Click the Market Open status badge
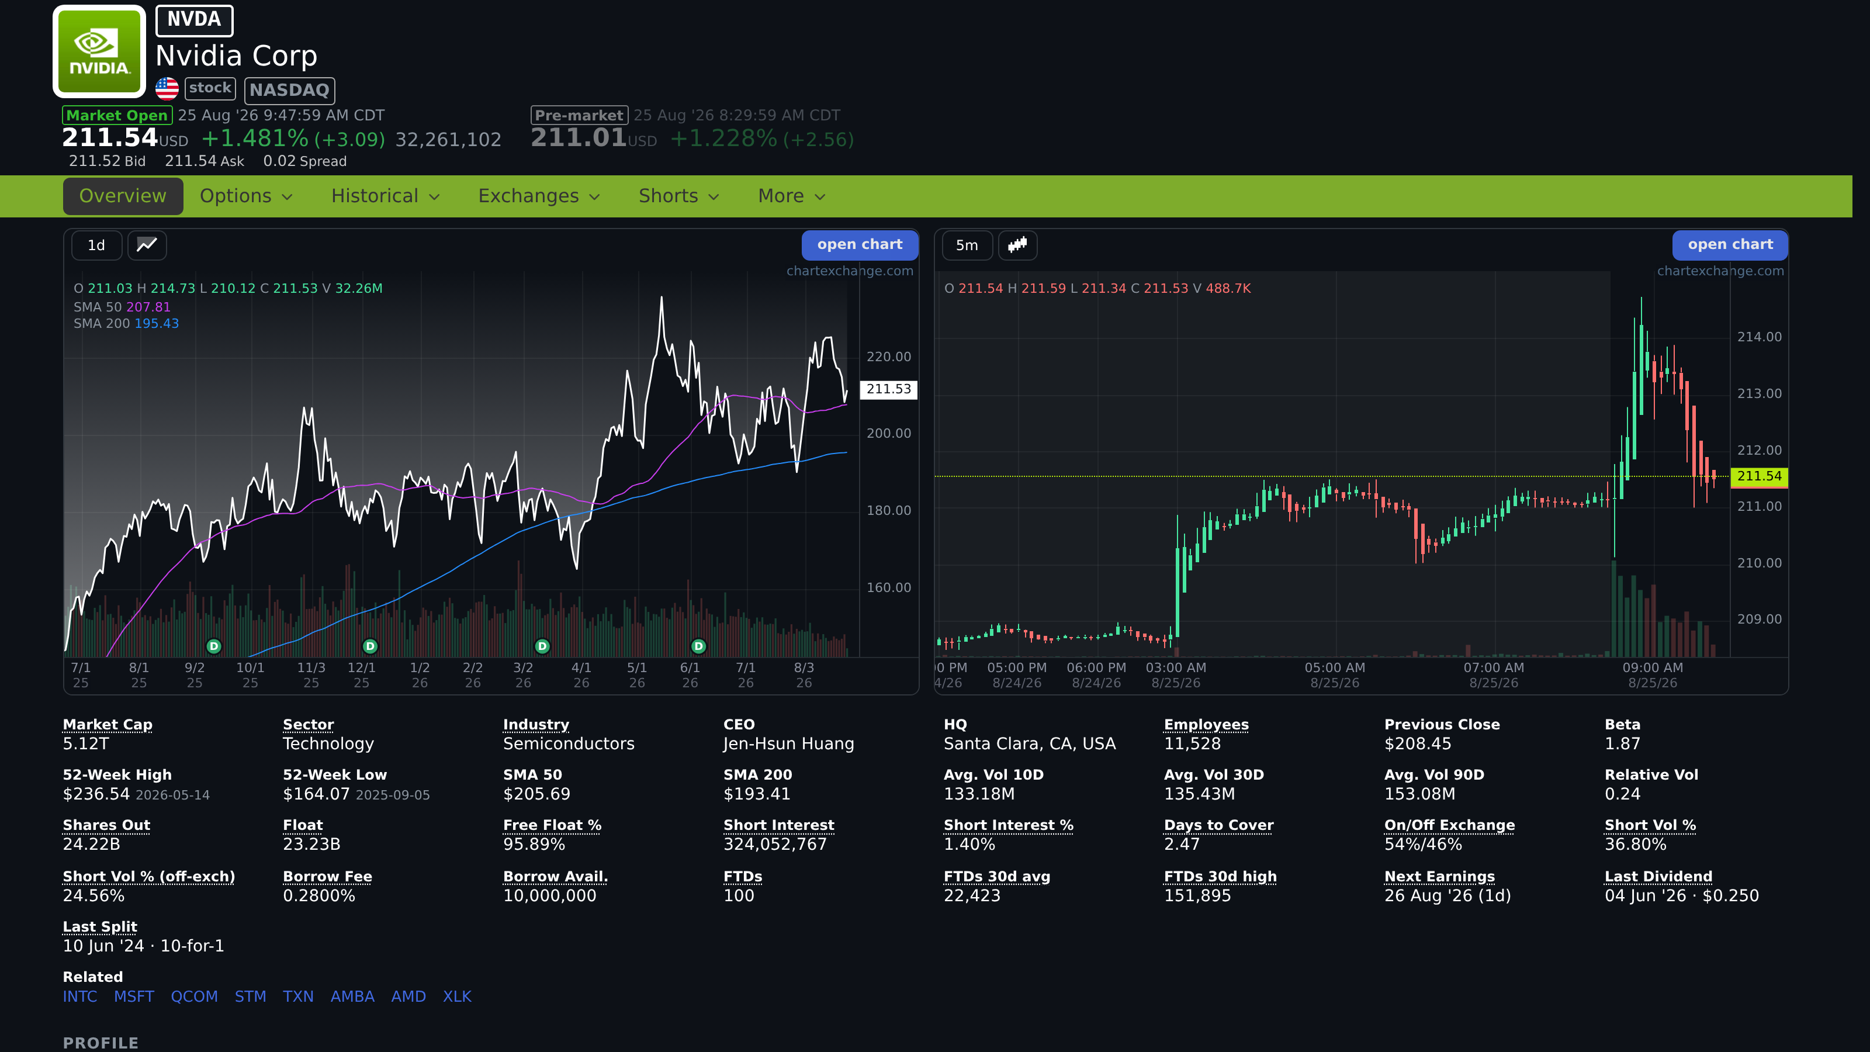The width and height of the screenshot is (1870, 1052). [x=117, y=116]
